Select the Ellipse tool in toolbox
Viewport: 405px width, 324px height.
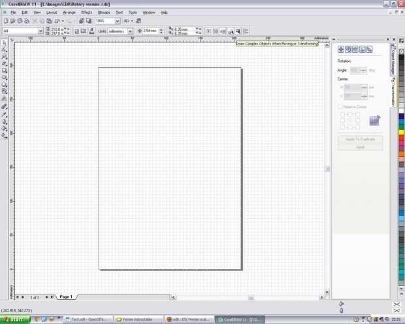5,77
